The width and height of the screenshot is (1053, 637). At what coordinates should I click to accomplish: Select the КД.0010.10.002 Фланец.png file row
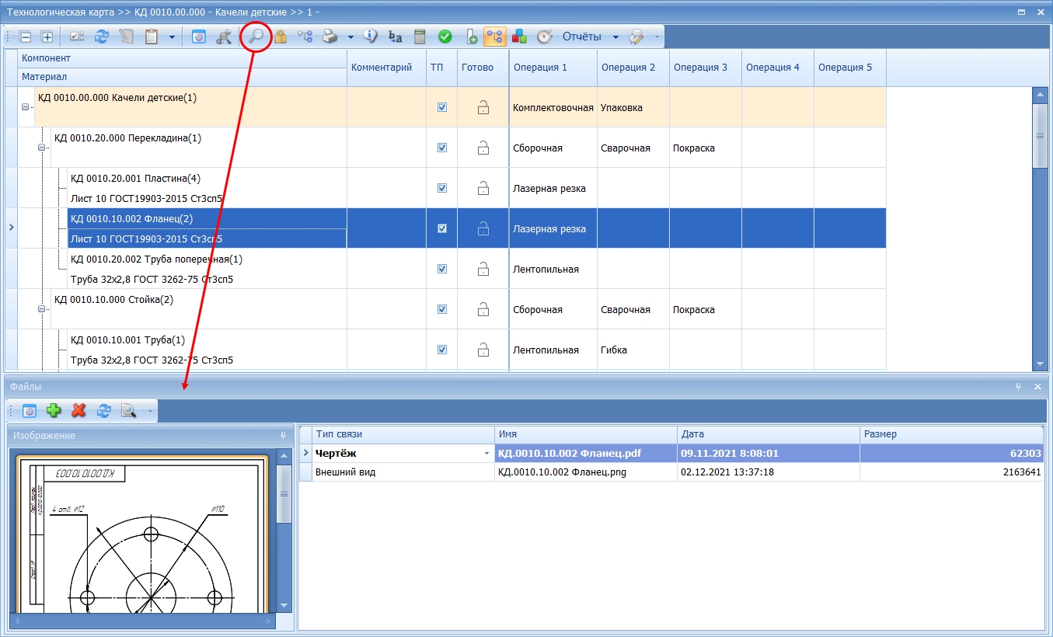671,472
